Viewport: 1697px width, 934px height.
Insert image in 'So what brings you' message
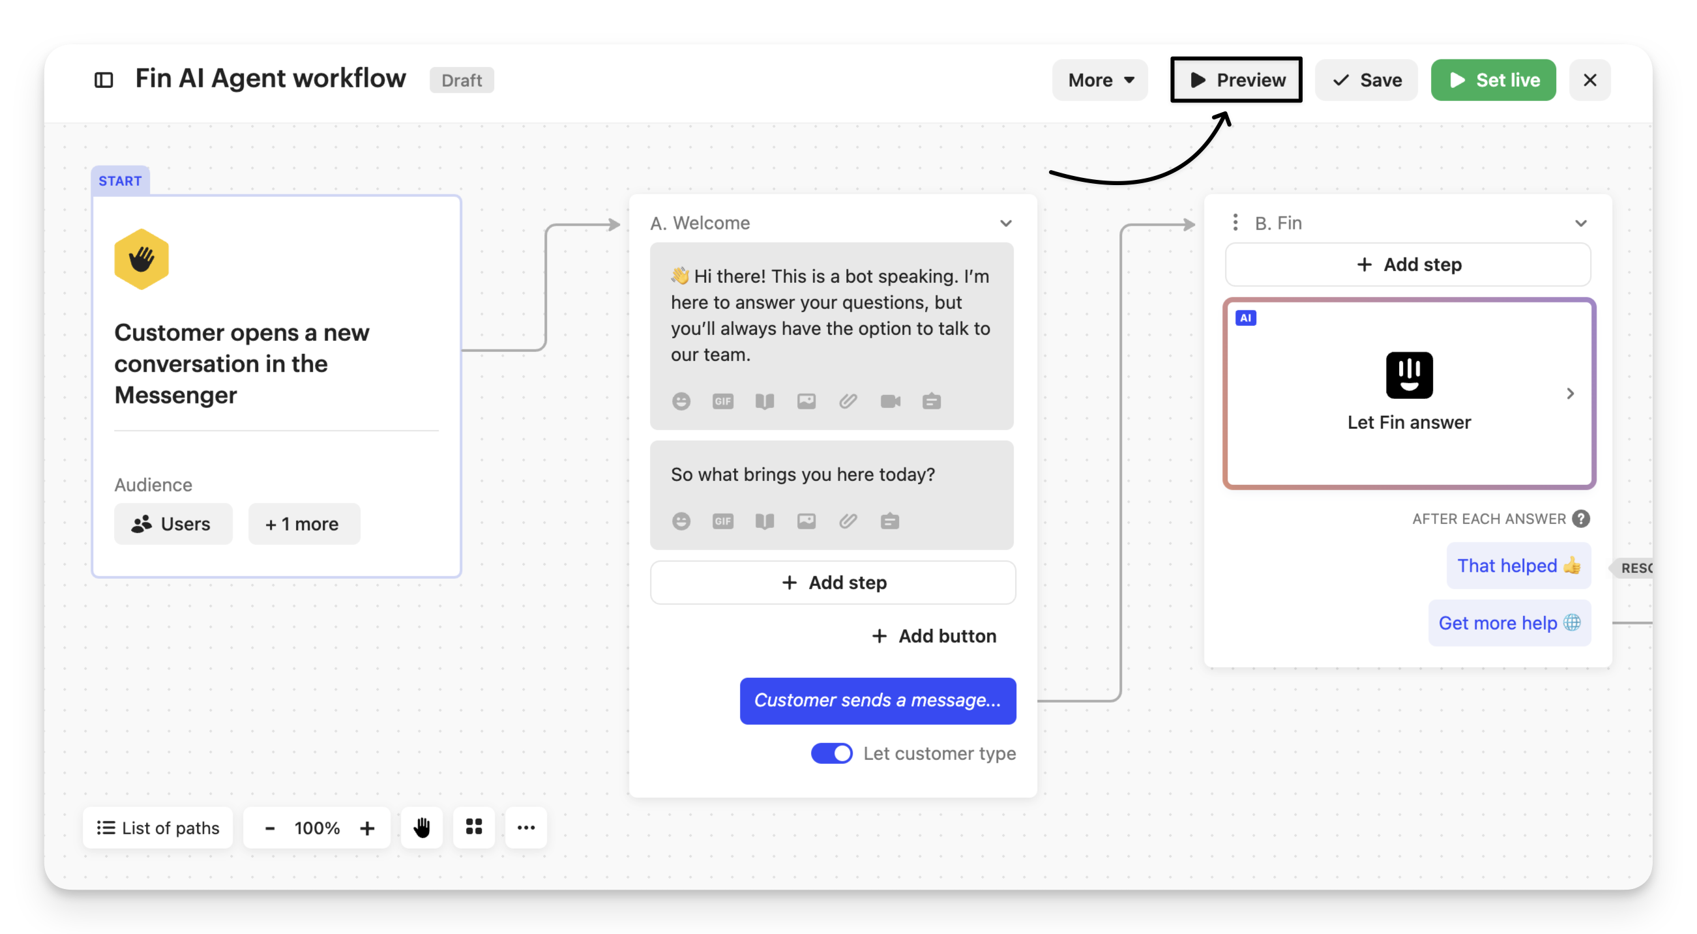806,521
